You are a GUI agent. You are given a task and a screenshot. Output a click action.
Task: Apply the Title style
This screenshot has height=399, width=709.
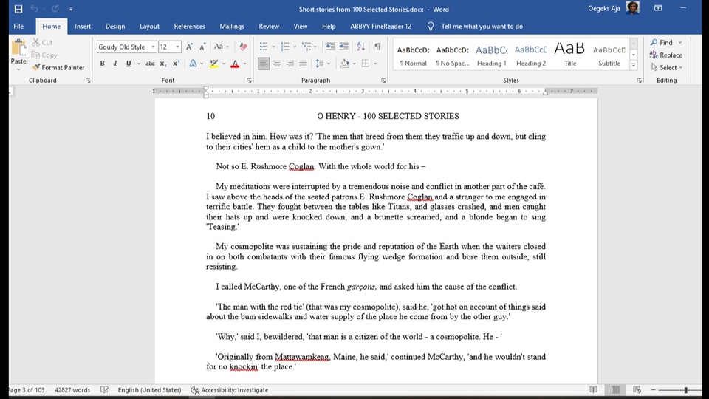pos(569,55)
